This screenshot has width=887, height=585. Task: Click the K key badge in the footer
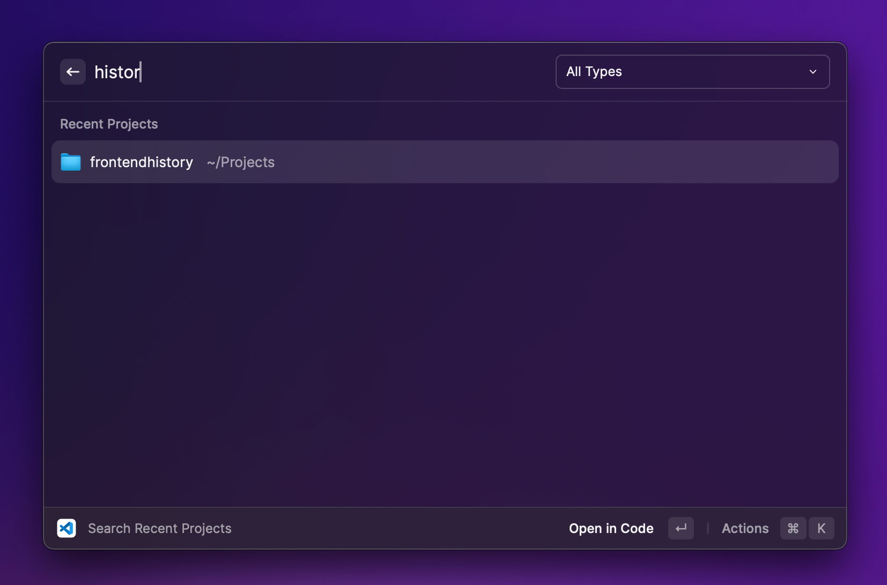click(822, 528)
